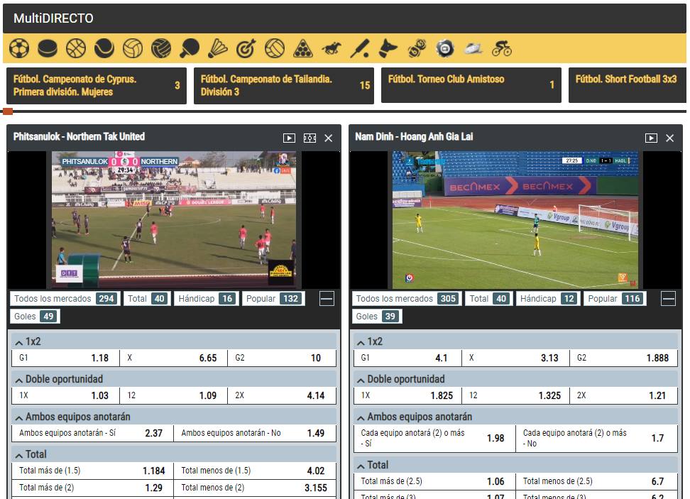Select the football sport icon

point(19,48)
